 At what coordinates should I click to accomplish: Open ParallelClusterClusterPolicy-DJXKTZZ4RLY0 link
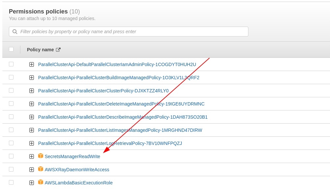pos(103,91)
